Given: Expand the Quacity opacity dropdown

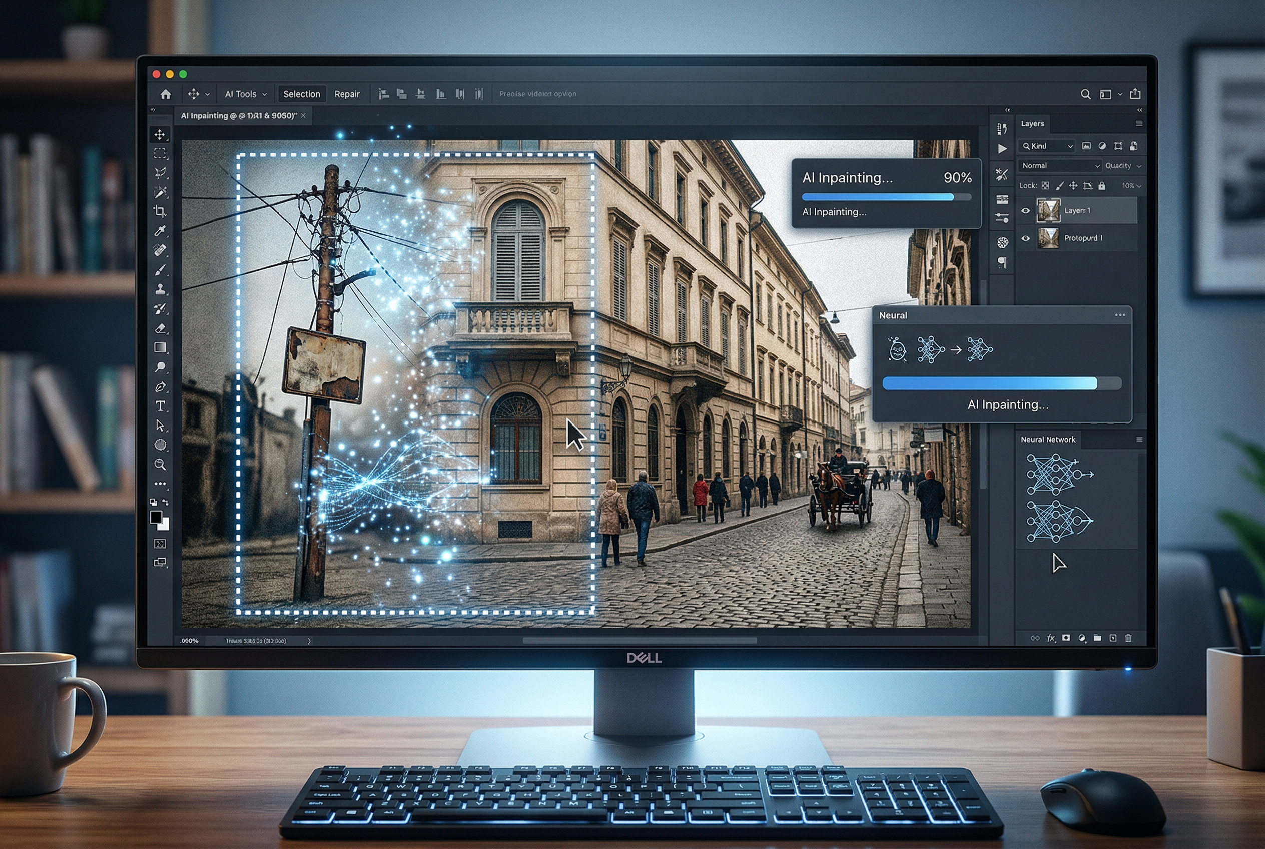Looking at the screenshot, I should click(x=1123, y=166).
